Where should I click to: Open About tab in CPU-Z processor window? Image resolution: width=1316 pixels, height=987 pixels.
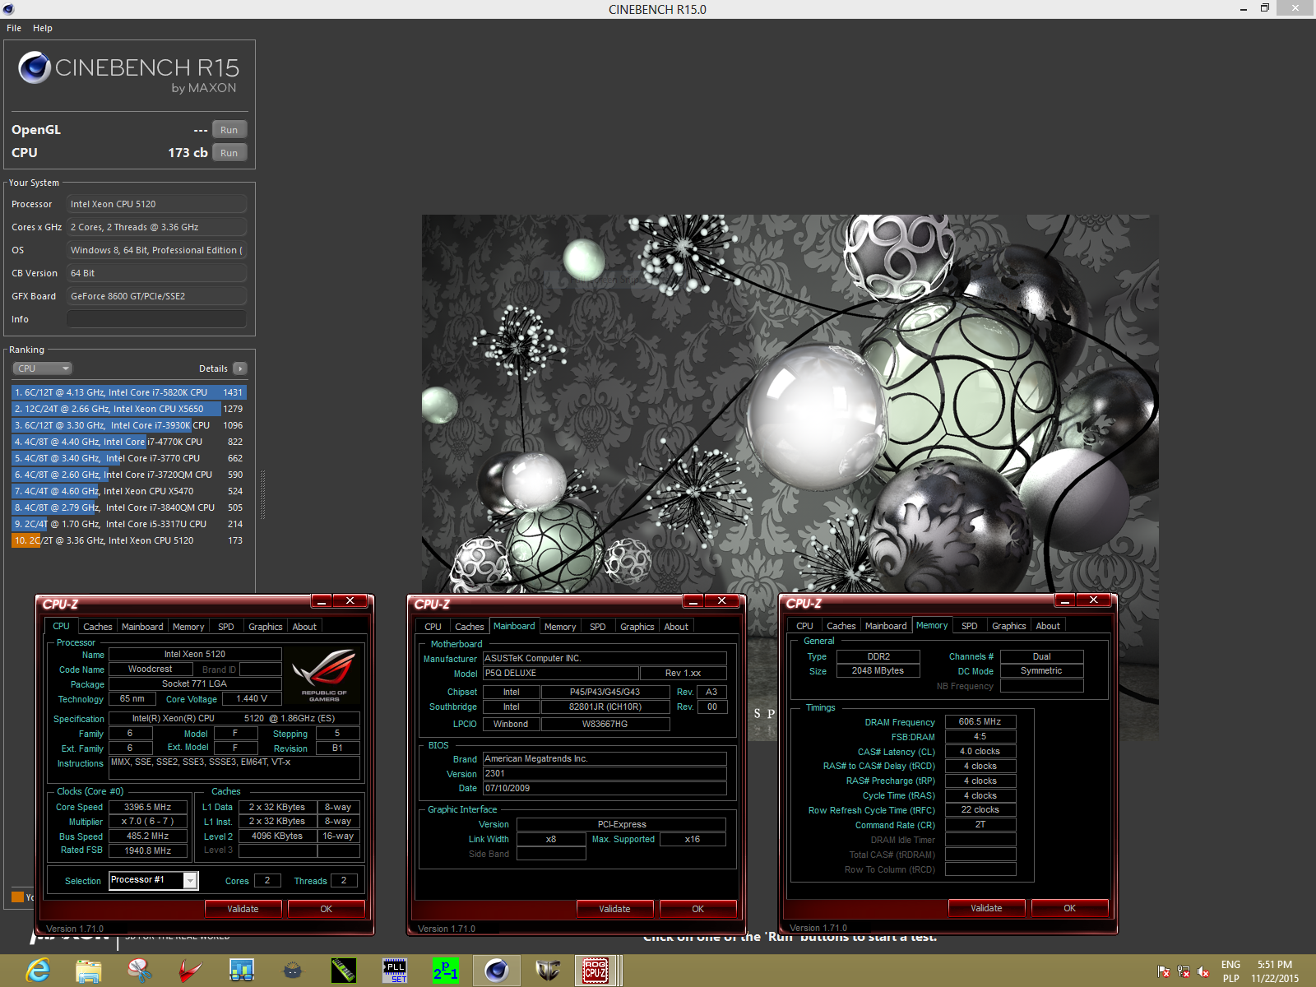pyautogui.click(x=304, y=627)
